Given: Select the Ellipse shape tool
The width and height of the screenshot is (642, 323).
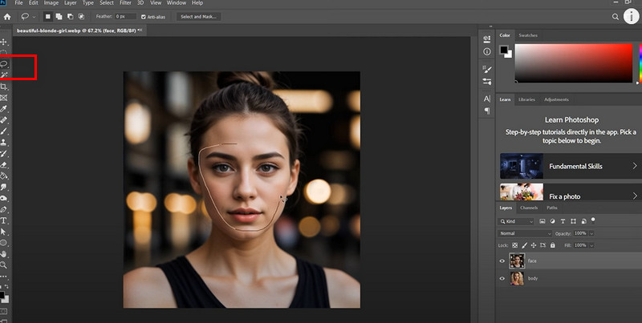Looking at the screenshot, I should click(x=4, y=243).
